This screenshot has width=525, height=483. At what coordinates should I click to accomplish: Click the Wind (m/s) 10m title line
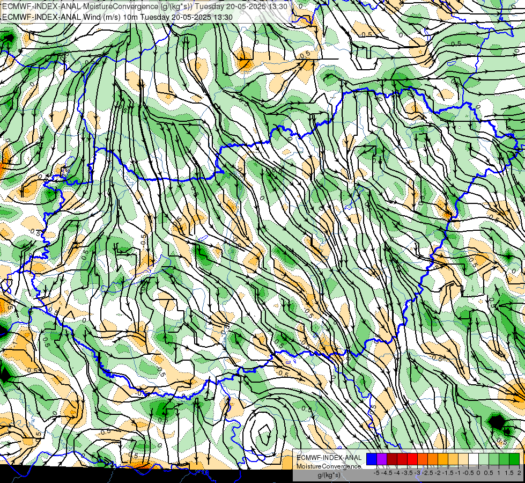[x=117, y=17]
